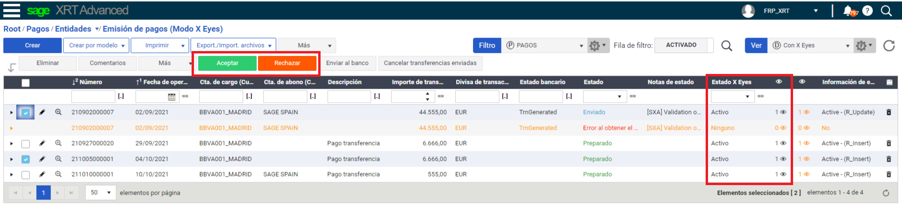Open the hamburger main menu
Viewport: 902px width, 208px height.
[x=11, y=10]
